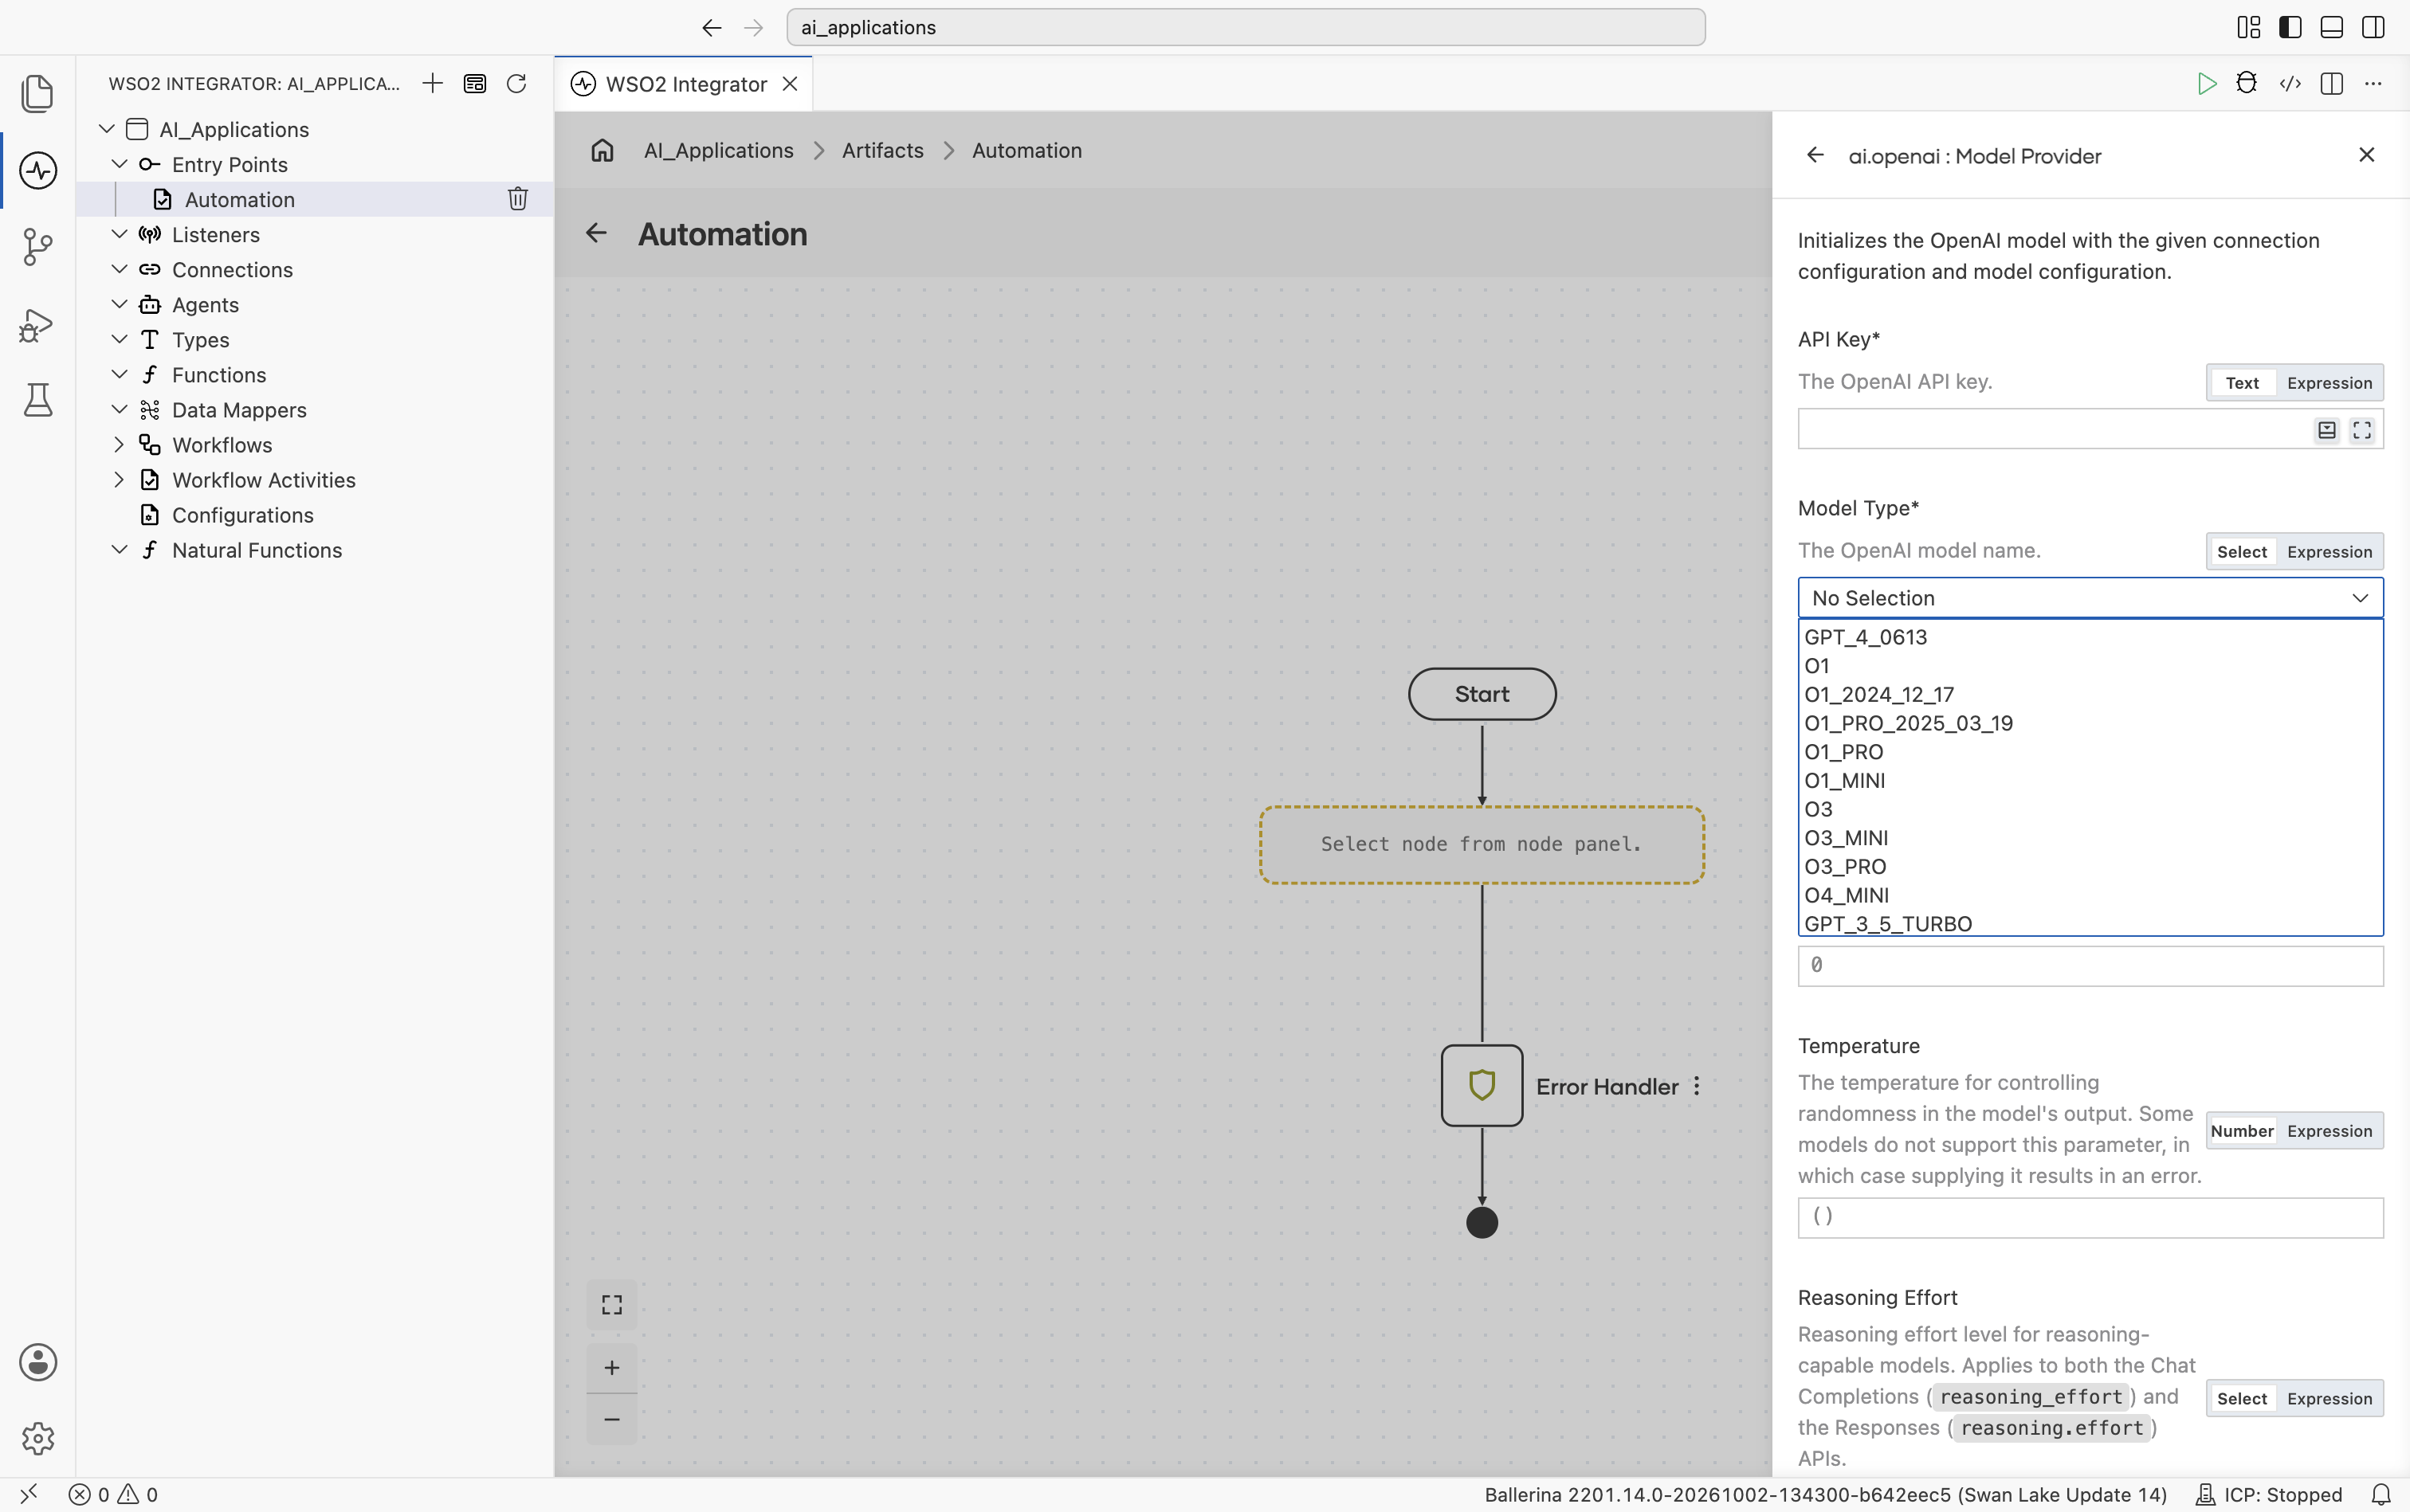Click the back arrow beside Automation title
The height and width of the screenshot is (1512, 2410).
pyautogui.click(x=596, y=233)
